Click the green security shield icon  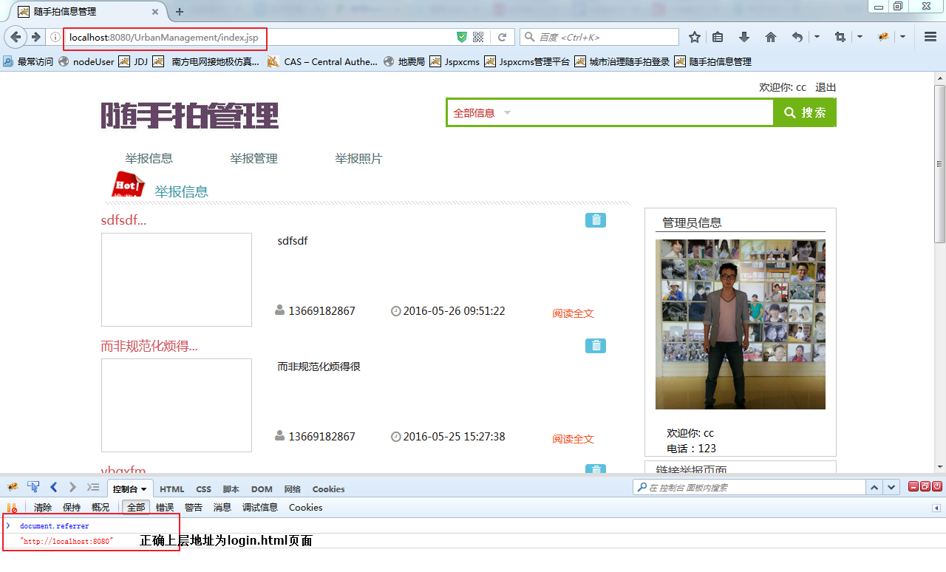[x=462, y=37]
